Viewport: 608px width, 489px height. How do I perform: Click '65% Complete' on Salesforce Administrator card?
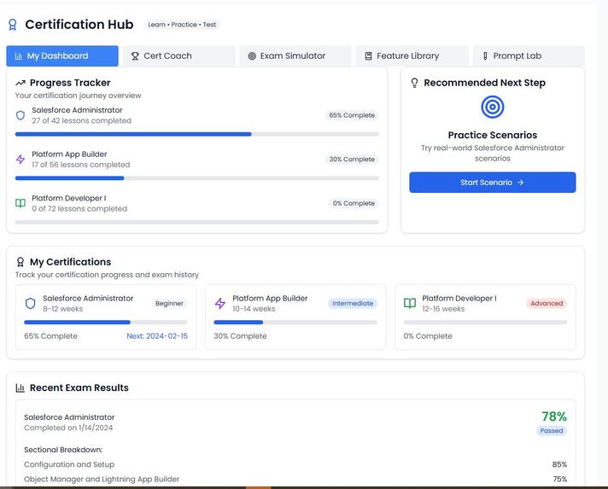click(50, 336)
